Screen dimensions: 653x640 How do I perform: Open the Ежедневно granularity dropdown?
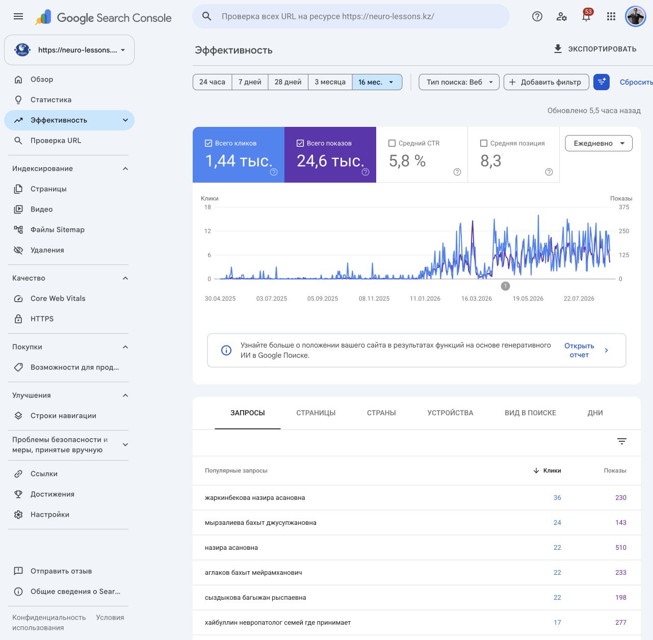pos(598,143)
